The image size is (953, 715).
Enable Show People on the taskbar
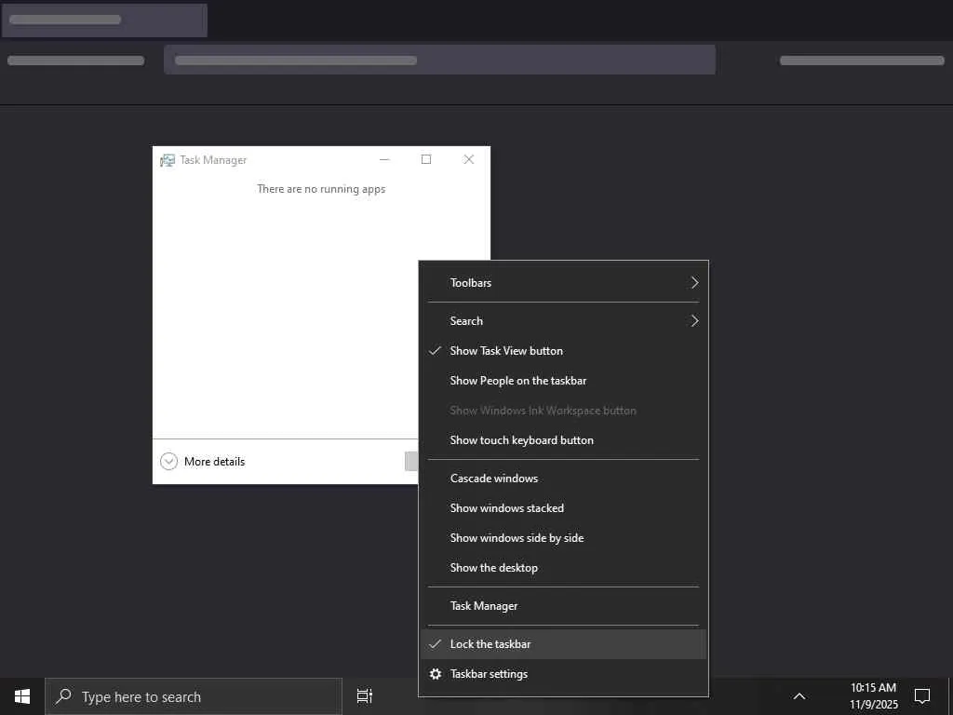click(x=563, y=381)
